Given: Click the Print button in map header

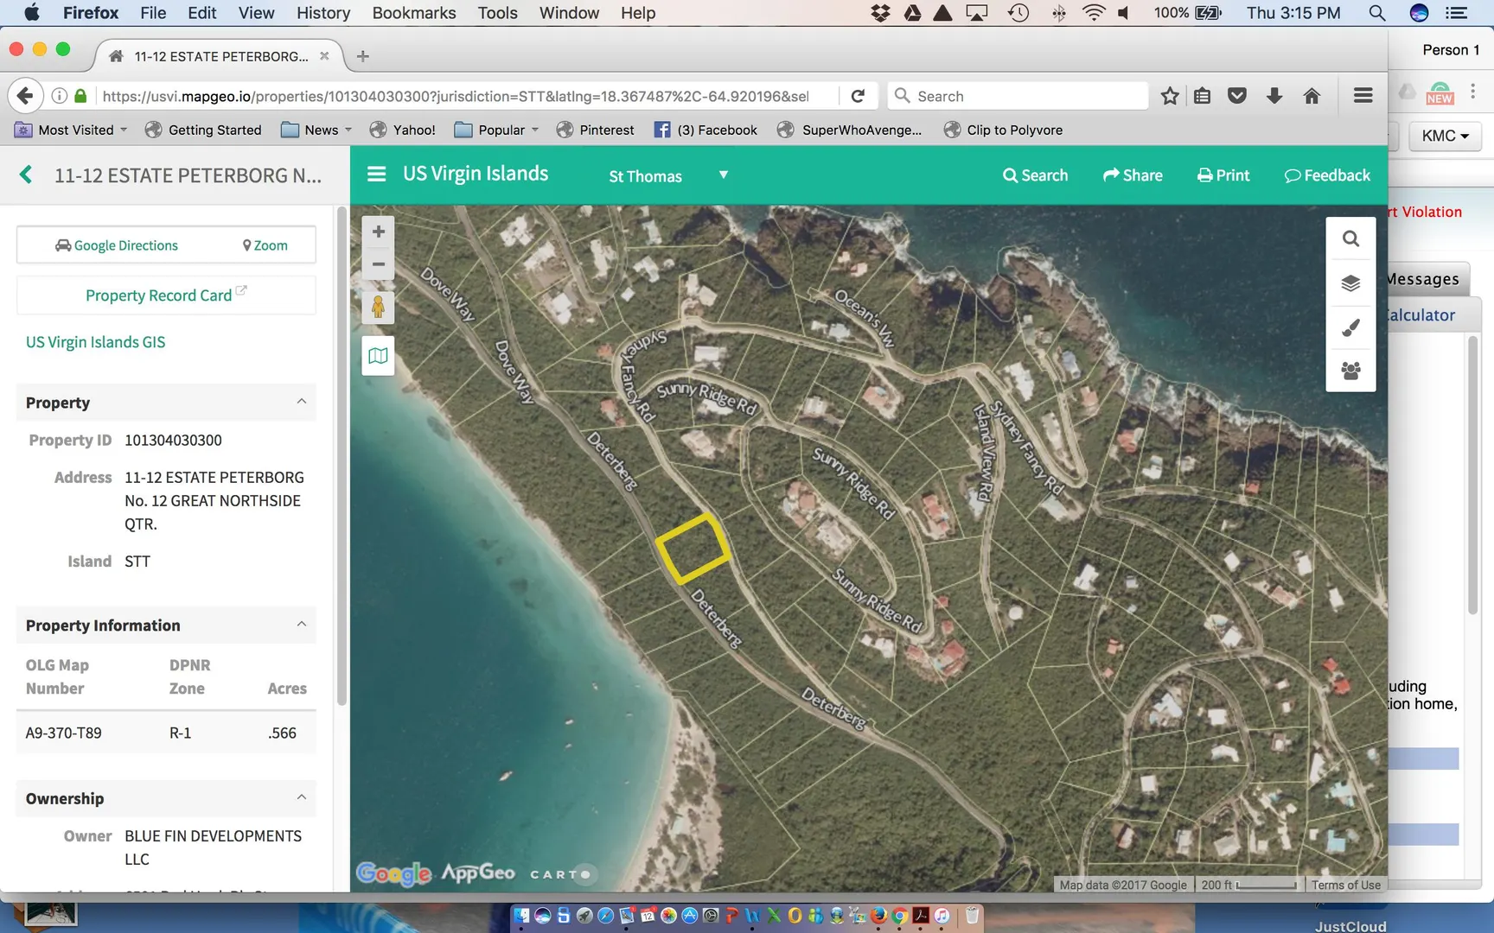Looking at the screenshot, I should [1223, 175].
